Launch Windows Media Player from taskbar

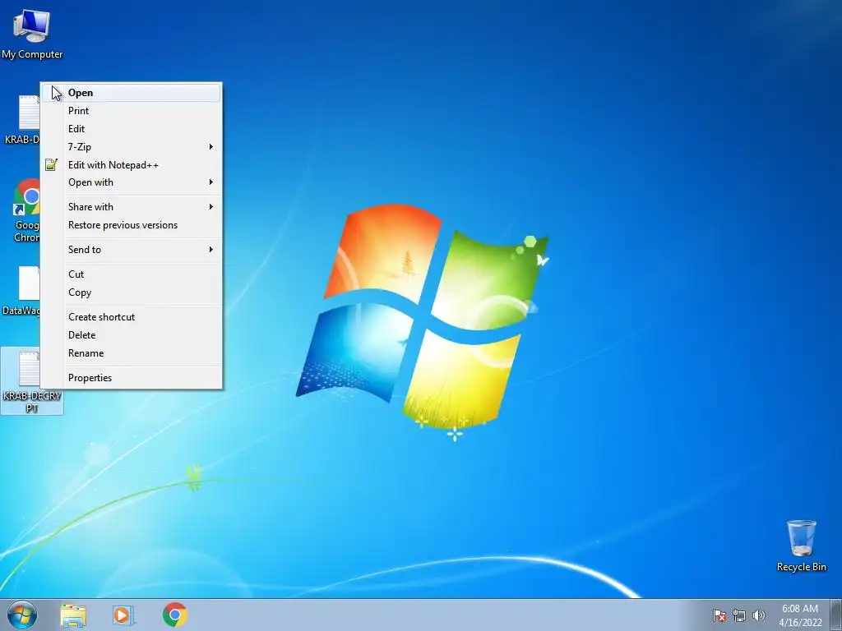click(123, 615)
